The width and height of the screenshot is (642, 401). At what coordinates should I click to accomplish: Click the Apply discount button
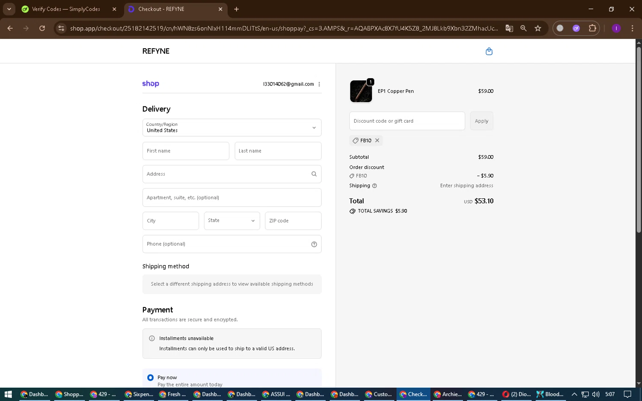coord(481,121)
